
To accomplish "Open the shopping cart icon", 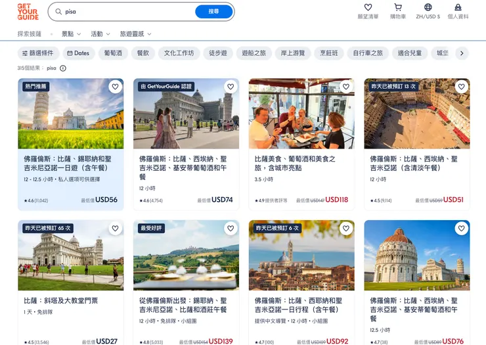I will pos(398,7).
